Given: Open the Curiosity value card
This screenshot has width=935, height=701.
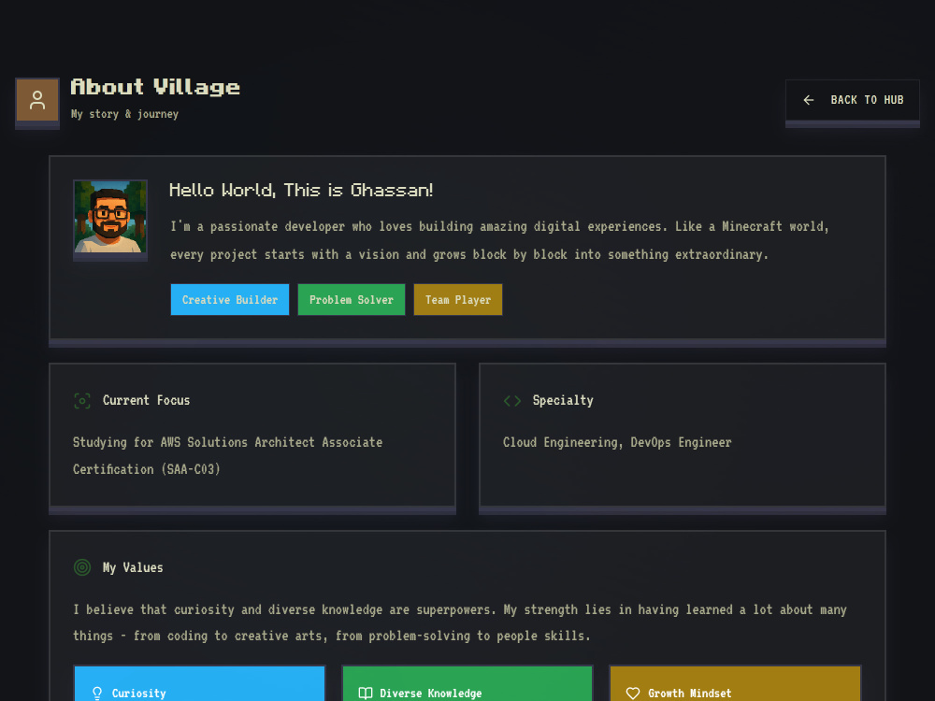Looking at the screenshot, I should click(x=199, y=683).
